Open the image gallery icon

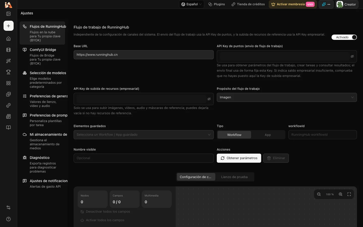pyautogui.click(x=8, y=94)
